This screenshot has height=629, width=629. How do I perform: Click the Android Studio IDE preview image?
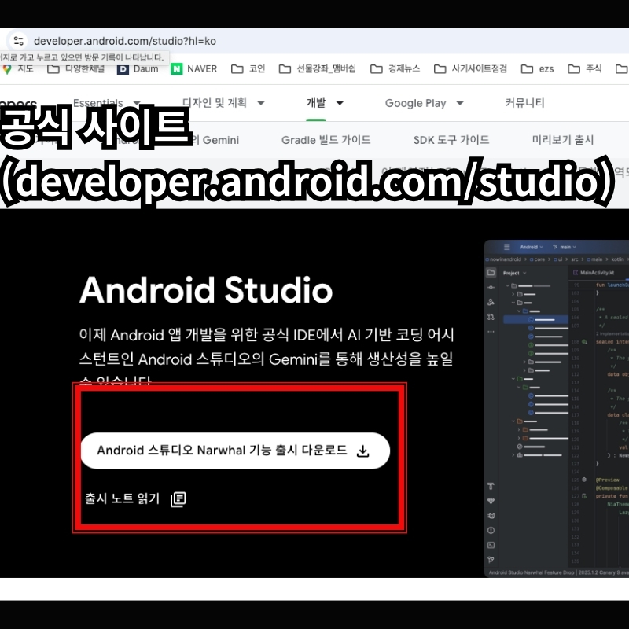(557, 408)
